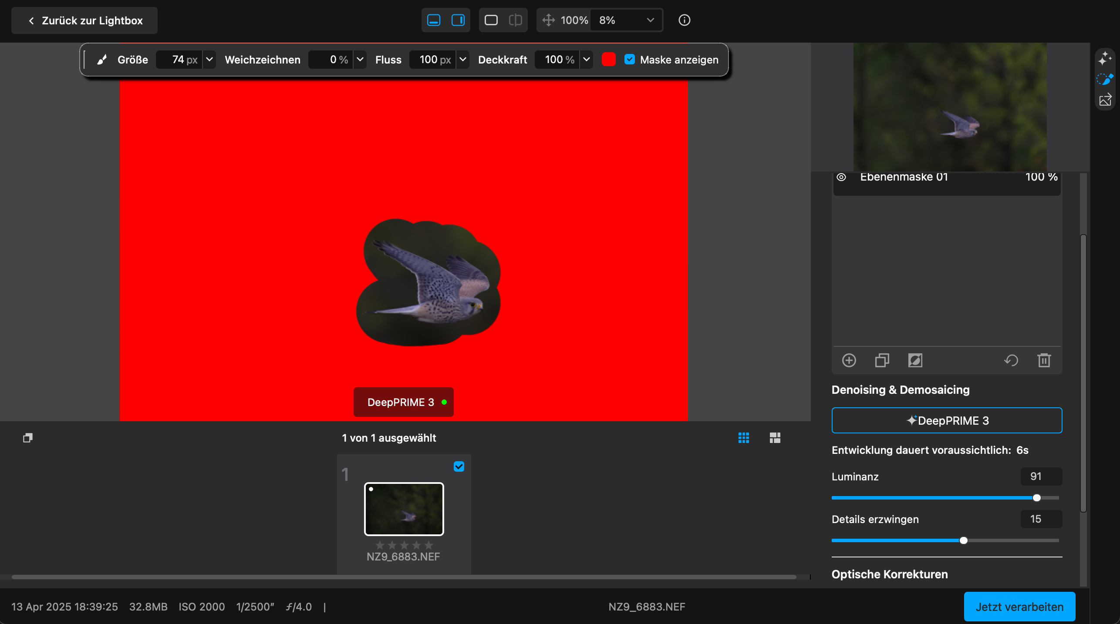Toggle the Maske anzeigen checkbox

(629, 60)
